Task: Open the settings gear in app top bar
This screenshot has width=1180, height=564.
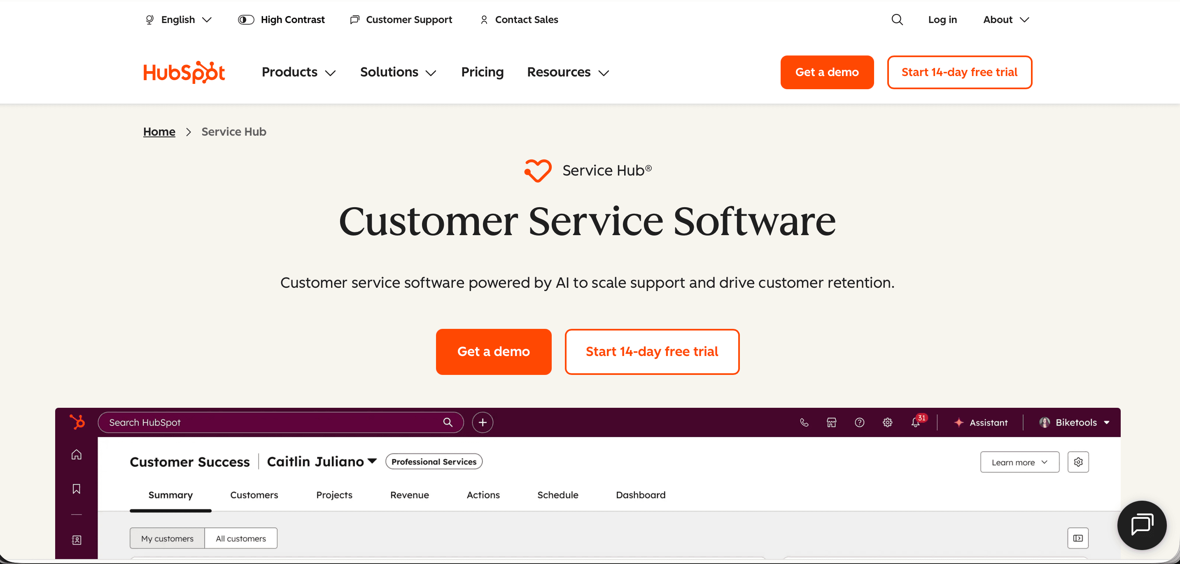Action: pos(887,422)
